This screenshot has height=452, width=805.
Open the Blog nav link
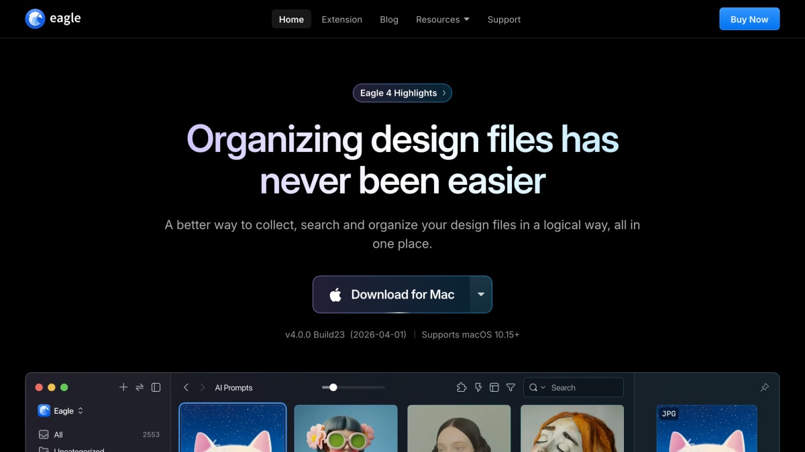tap(389, 19)
